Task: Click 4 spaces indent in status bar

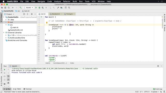Action: coord(155,92)
